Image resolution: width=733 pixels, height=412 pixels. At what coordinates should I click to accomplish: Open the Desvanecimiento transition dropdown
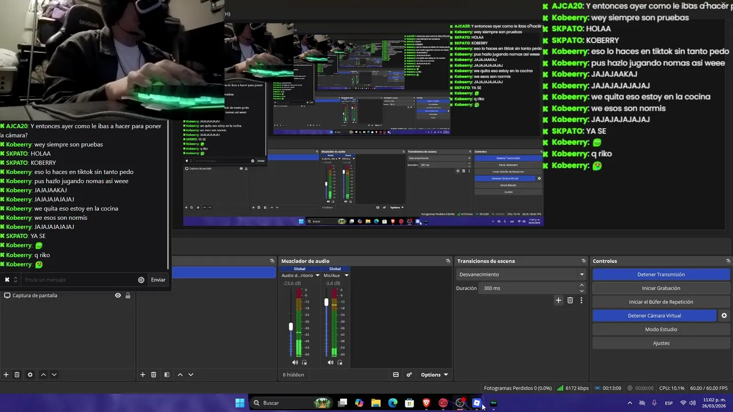point(521,275)
